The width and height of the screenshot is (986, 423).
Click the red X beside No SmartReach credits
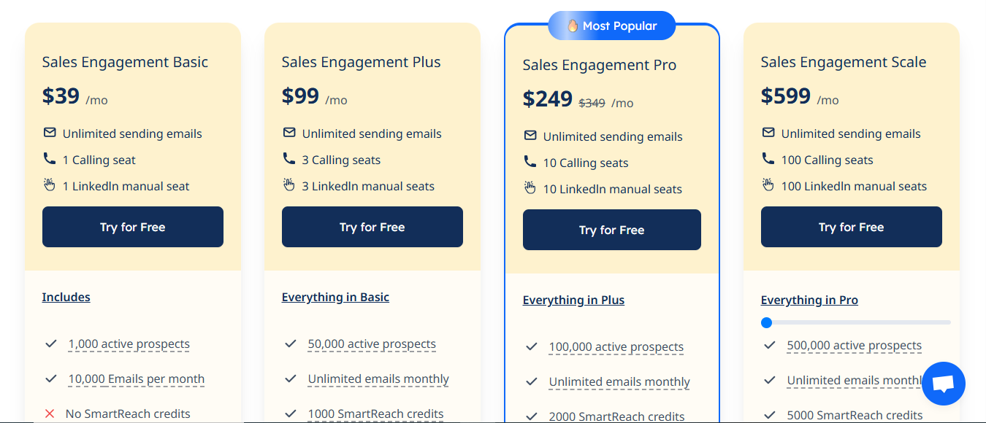(50, 413)
